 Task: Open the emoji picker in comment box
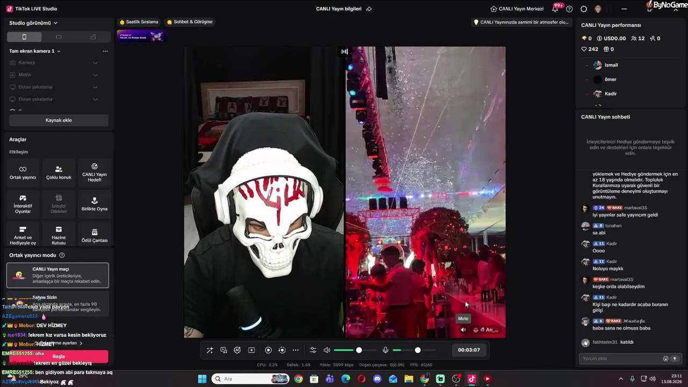pos(666,359)
